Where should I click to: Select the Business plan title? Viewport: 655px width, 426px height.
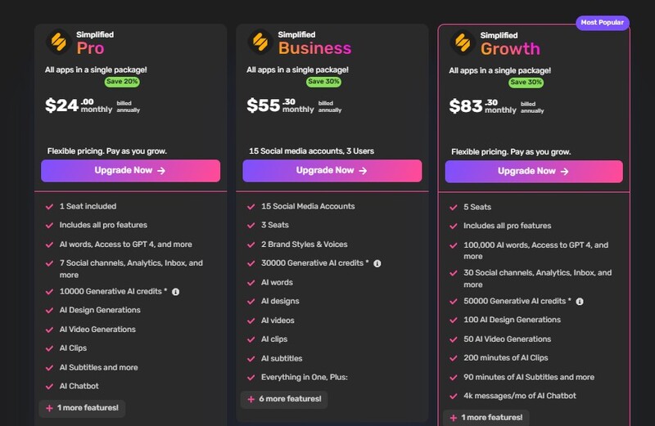314,48
